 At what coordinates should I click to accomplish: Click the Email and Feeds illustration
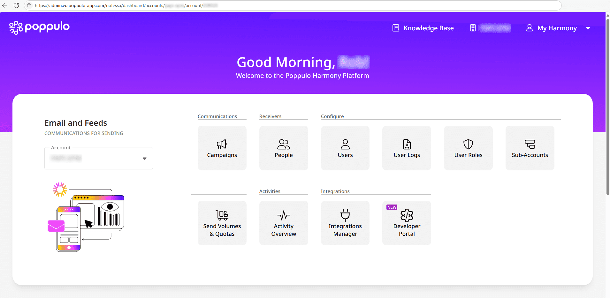click(86, 217)
